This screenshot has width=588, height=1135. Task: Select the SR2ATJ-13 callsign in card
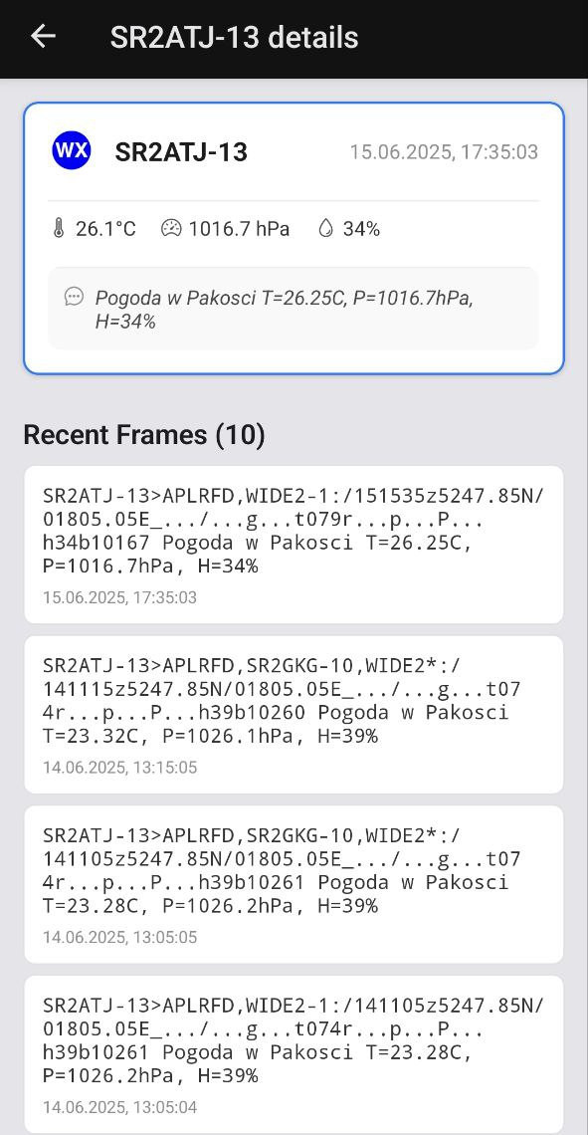pos(181,152)
